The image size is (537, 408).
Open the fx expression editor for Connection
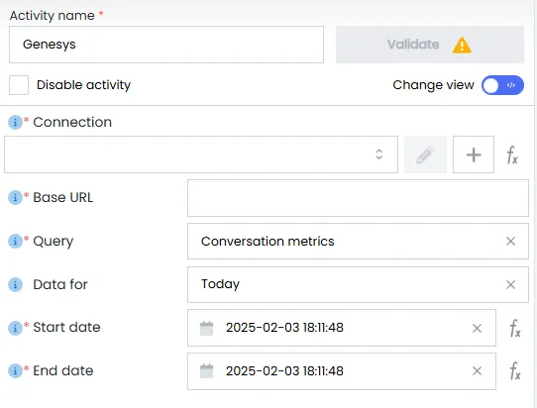pos(512,154)
